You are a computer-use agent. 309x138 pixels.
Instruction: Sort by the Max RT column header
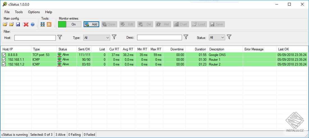pos(156,49)
